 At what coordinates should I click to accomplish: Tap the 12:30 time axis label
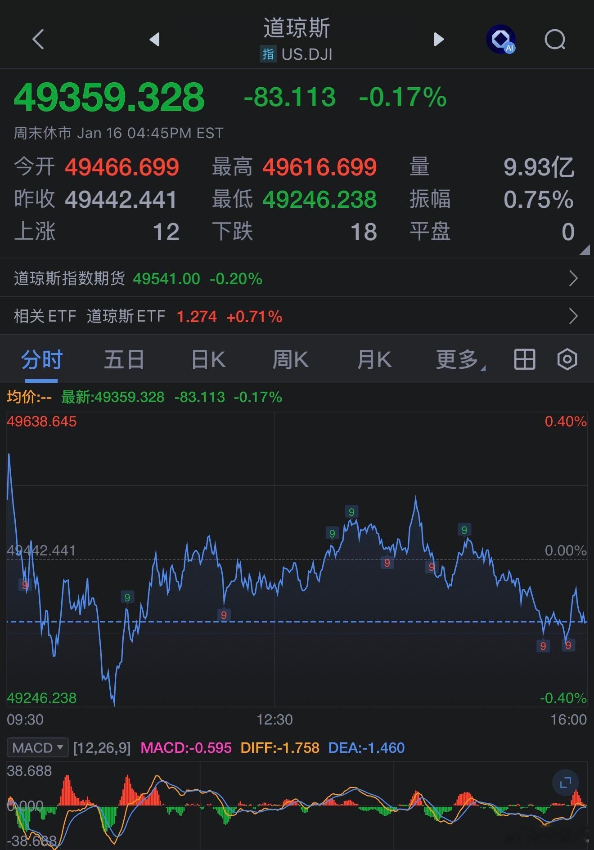point(274,720)
